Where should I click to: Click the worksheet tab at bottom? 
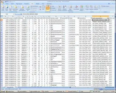pyautogui.click(x=10, y=87)
